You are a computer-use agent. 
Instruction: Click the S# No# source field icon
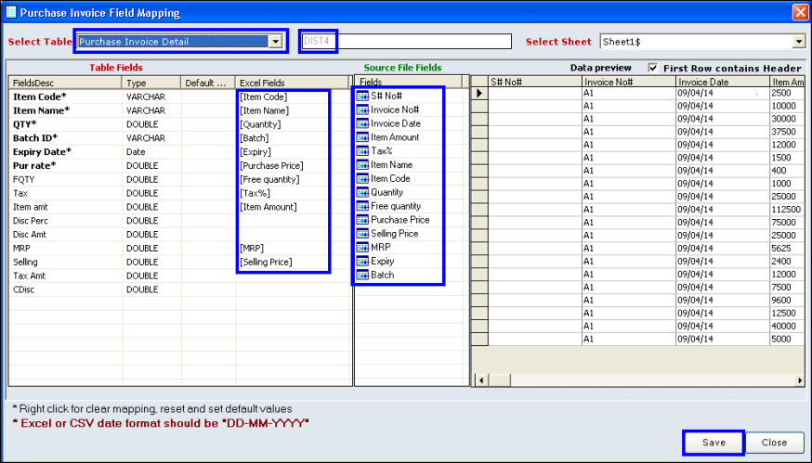pyautogui.click(x=362, y=96)
